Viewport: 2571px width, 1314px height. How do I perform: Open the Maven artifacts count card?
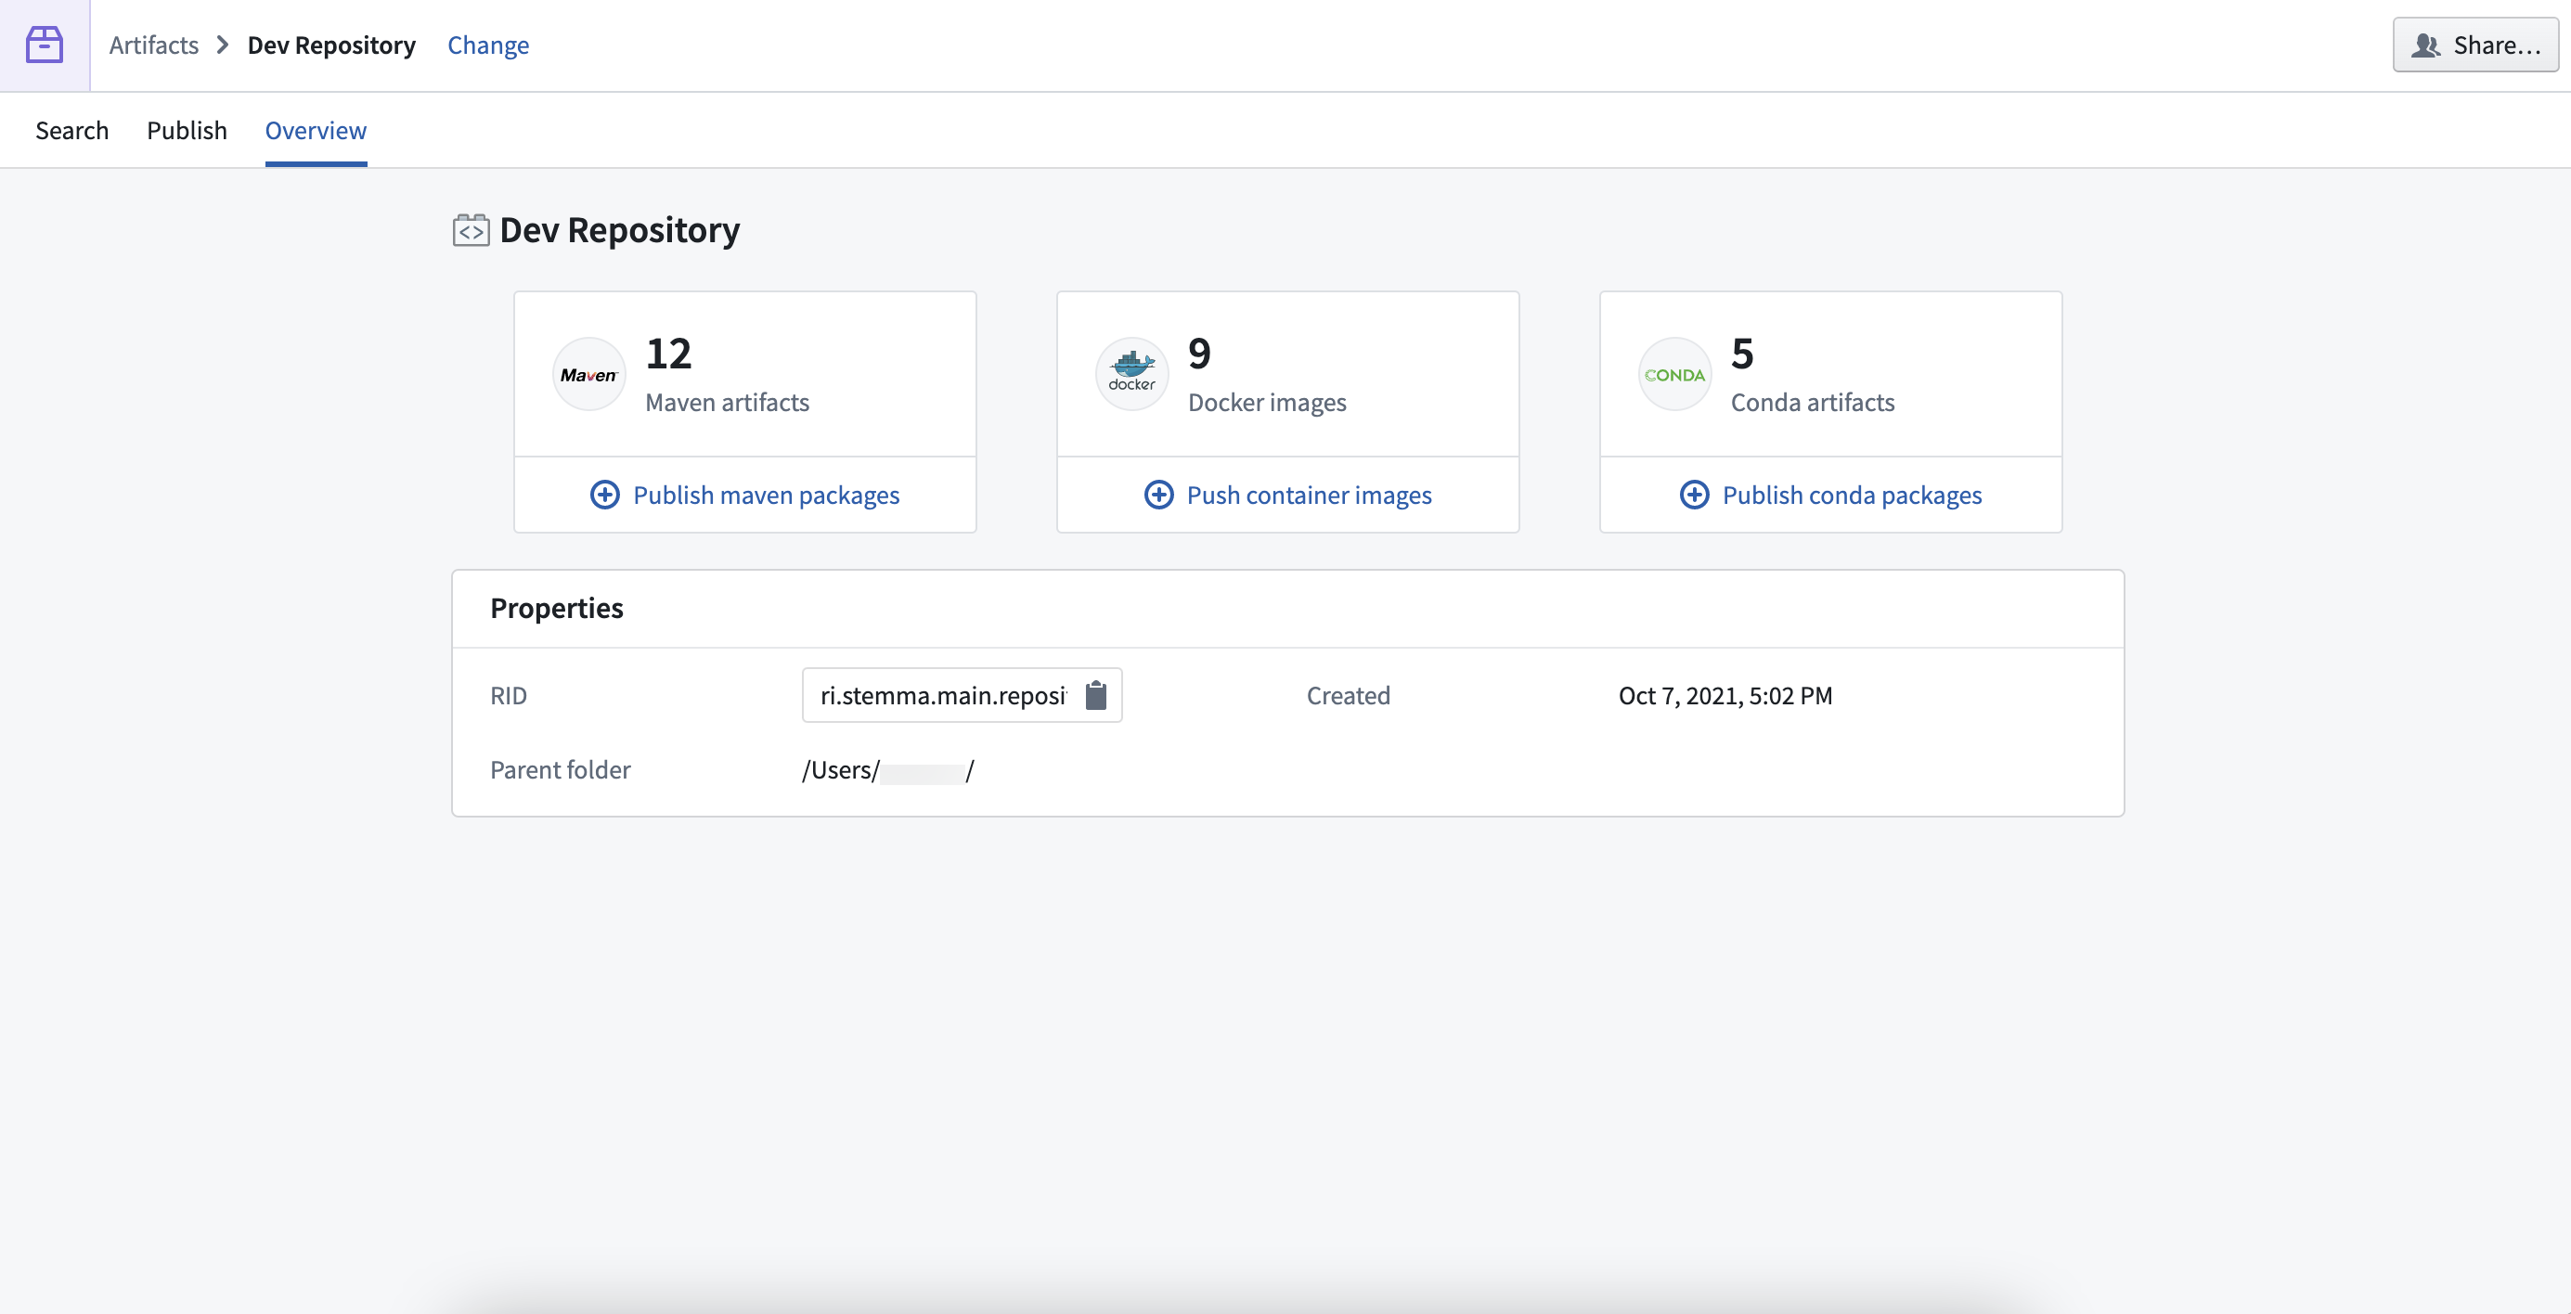744,374
